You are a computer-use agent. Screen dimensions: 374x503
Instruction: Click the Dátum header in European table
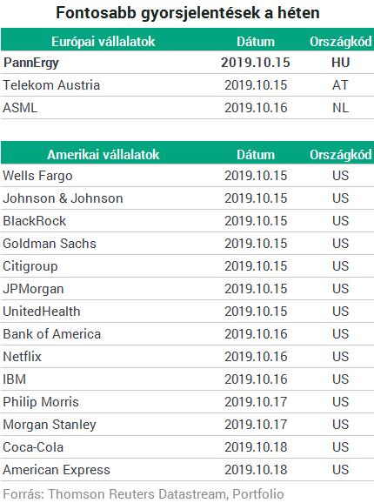point(256,42)
